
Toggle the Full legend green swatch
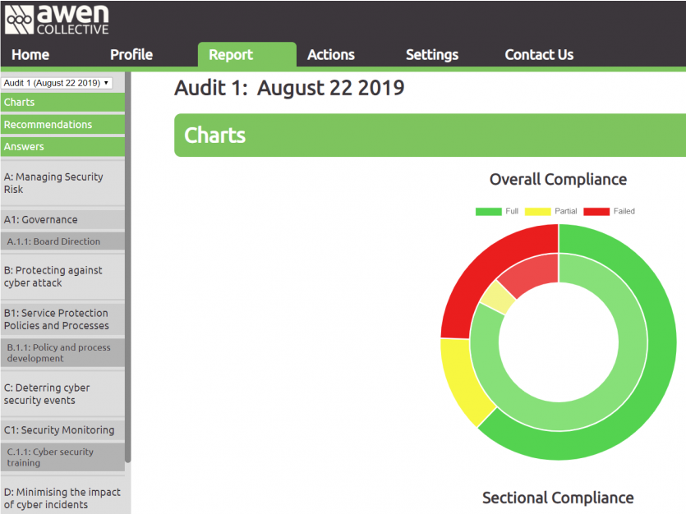488,212
